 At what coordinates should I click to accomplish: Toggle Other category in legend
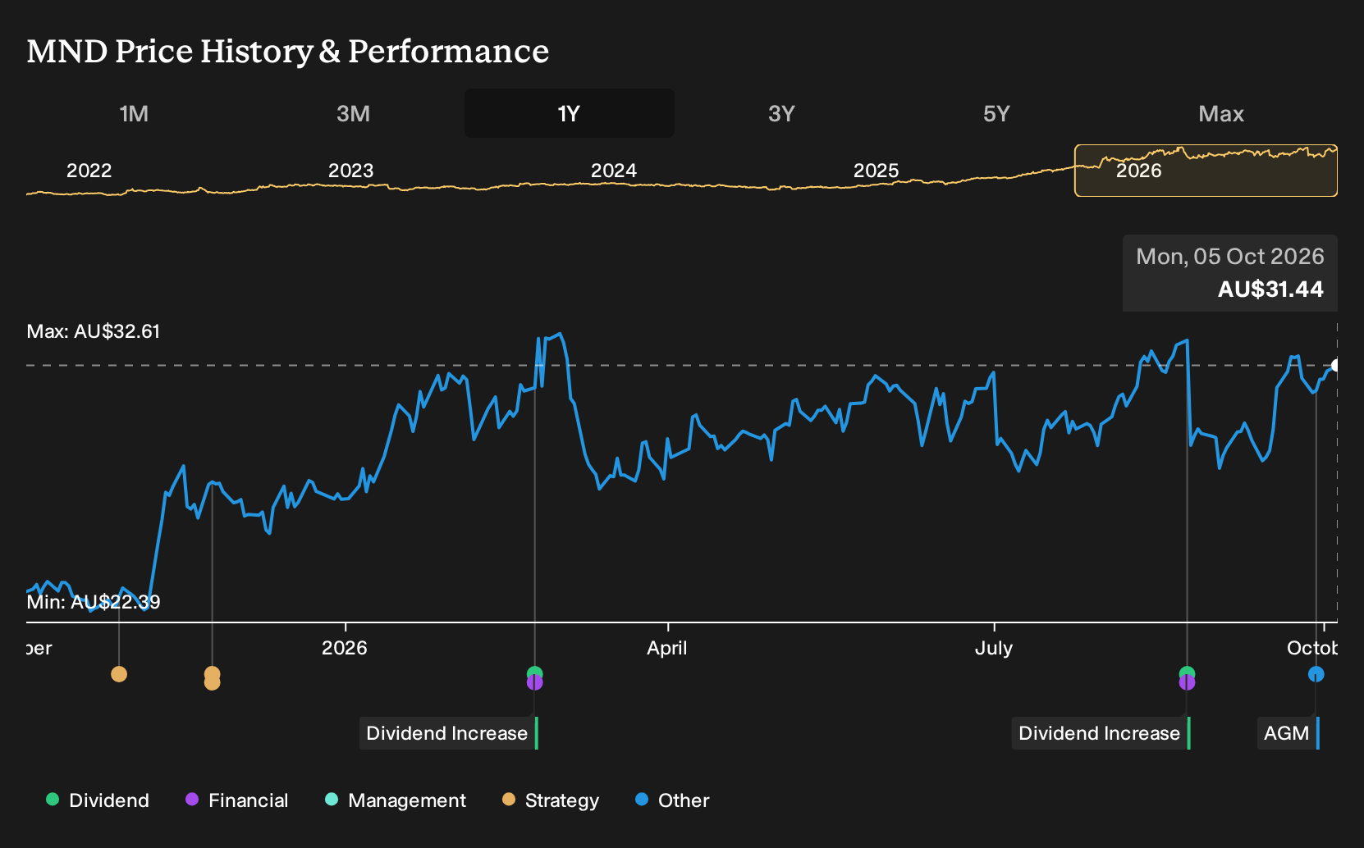coord(672,800)
